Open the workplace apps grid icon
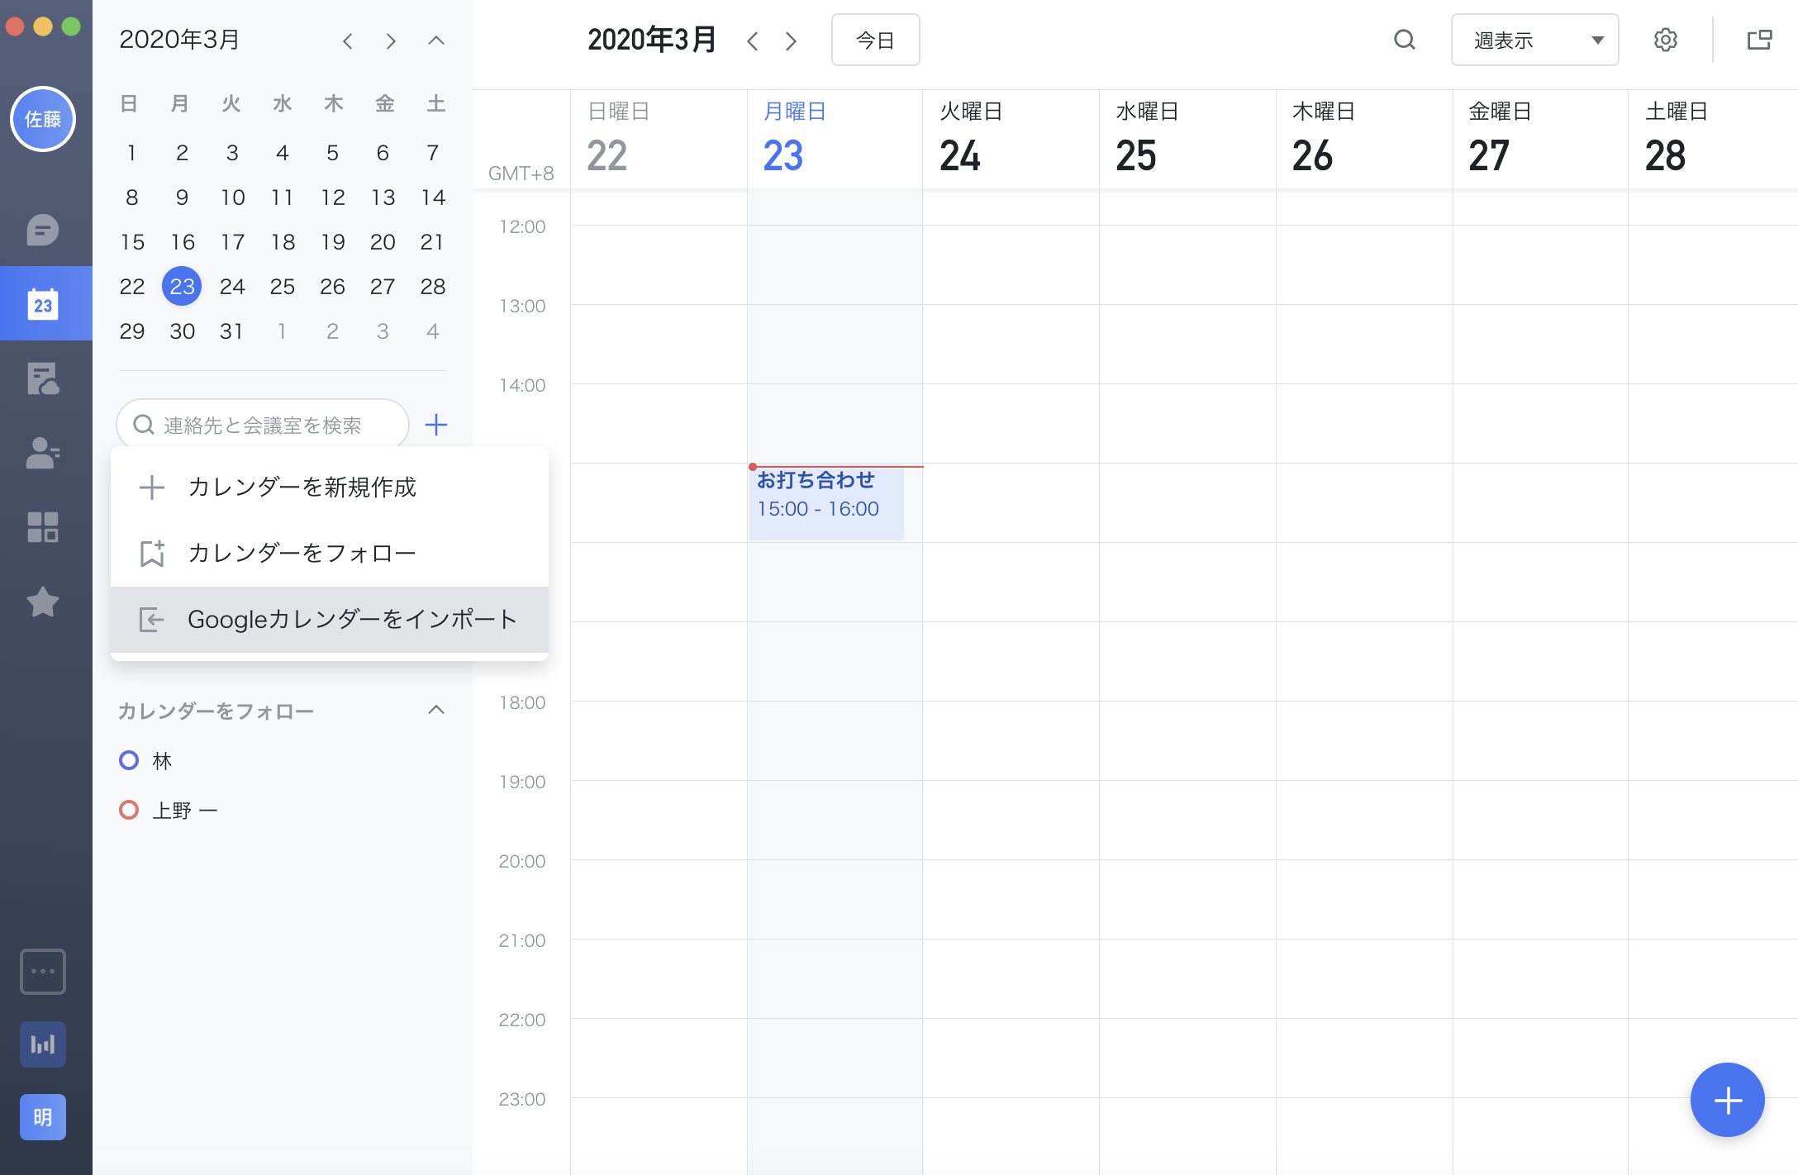Screen dimensions: 1798x1175 click(42, 527)
